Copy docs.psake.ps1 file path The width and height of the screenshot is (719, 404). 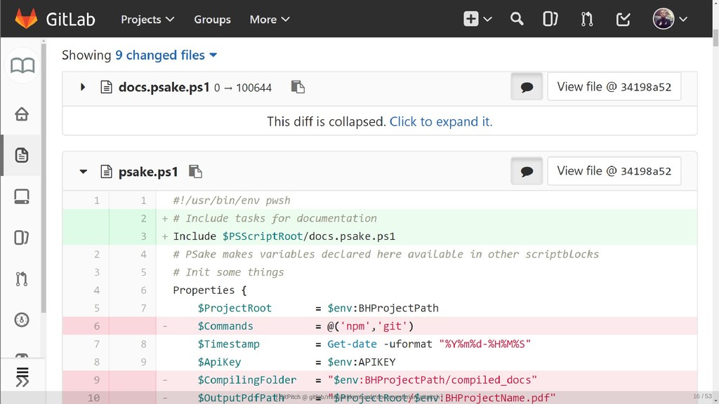click(298, 87)
